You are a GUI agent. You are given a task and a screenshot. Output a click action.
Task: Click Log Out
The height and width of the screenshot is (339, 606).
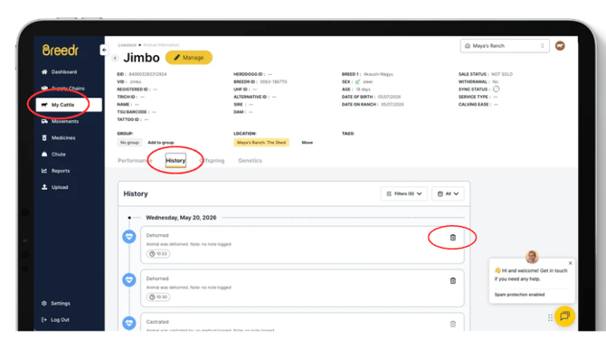tap(60, 320)
